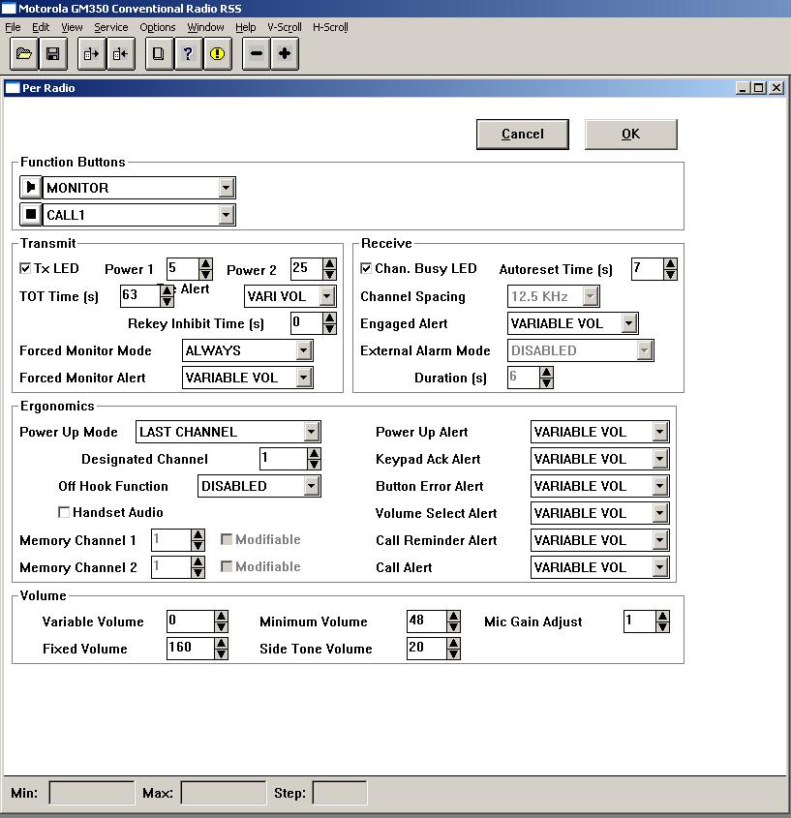Expand the Keypad Ack Alert dropdown
This screenshot has height=818, width=791.
tap(660, 459)
